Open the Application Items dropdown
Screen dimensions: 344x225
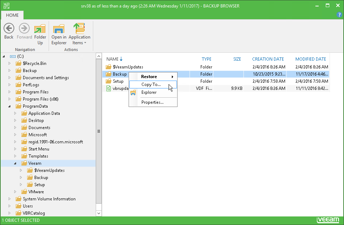click(x=79, y=34)
